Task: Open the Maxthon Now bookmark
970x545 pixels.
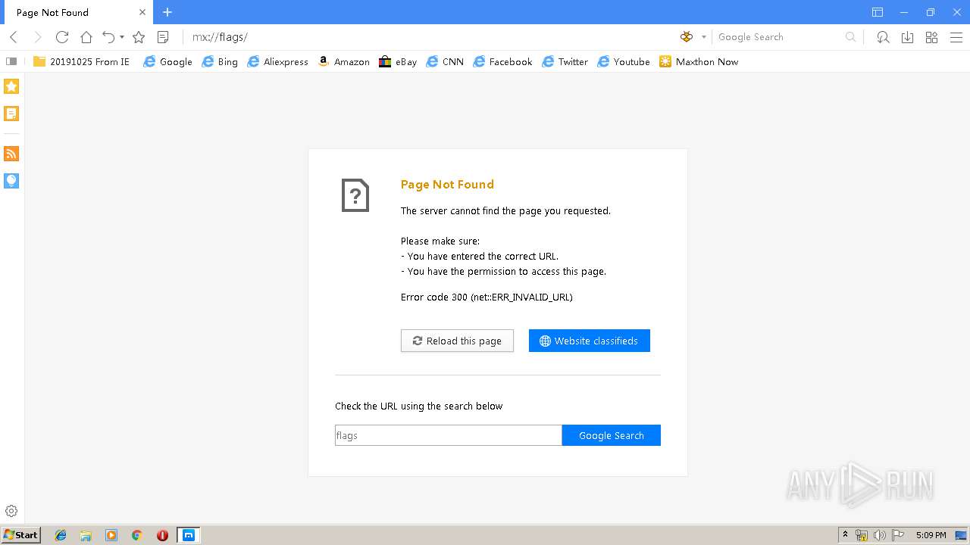Action: pos(699,62)
